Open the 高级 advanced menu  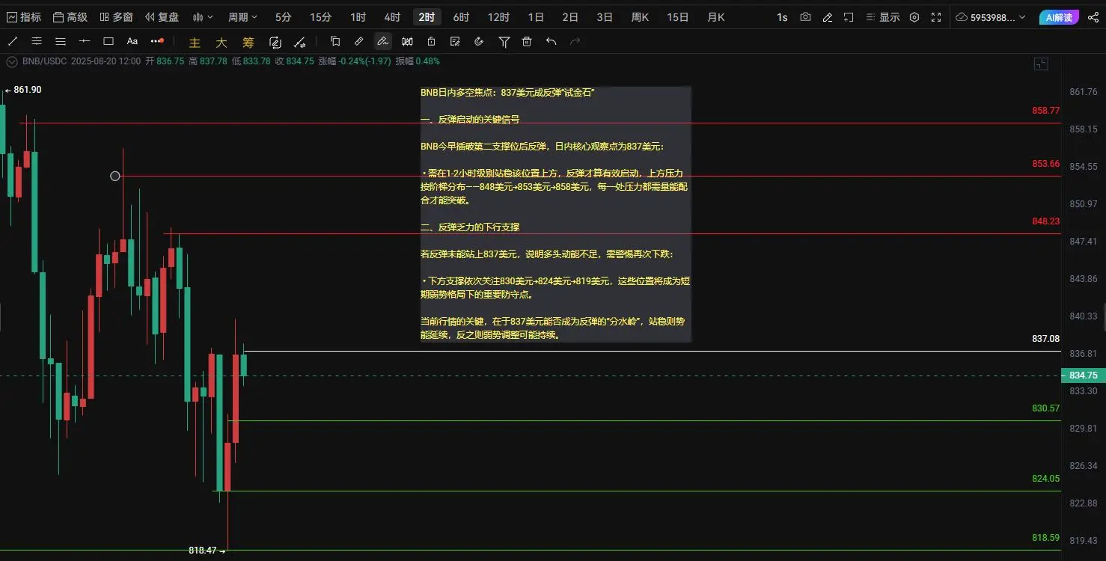click(x=70, y=16)
